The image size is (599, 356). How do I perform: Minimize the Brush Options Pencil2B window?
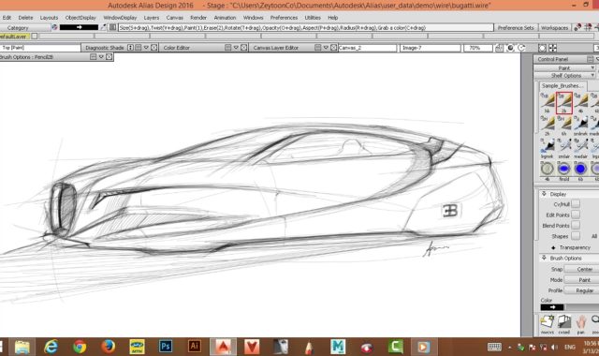93,56
